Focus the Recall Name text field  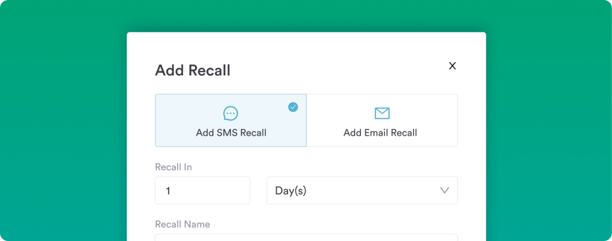pos(306,237)
